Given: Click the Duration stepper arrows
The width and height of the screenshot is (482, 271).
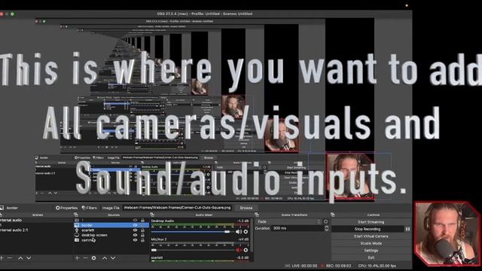Looking at the screenshot, I should click(326, 228).
